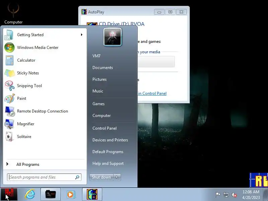The height and width of the screenshot is (201, 268).
Task: Open Sticky Notes icon
Action: 9,73
